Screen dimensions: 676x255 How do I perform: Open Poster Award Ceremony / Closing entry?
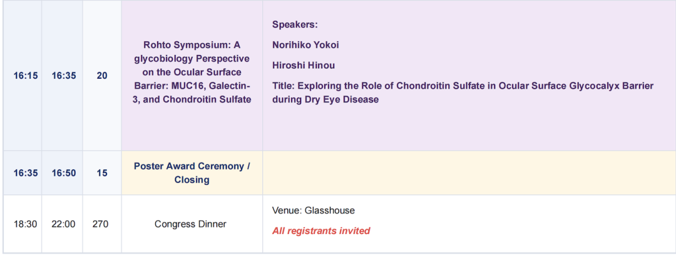(192, 172)
